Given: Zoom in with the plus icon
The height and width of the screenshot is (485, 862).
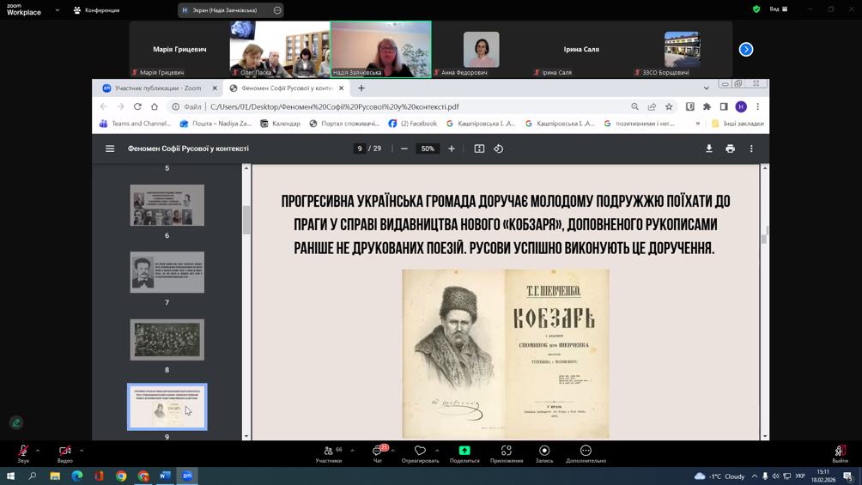Looking at the screenshot, I should (452, 149).
